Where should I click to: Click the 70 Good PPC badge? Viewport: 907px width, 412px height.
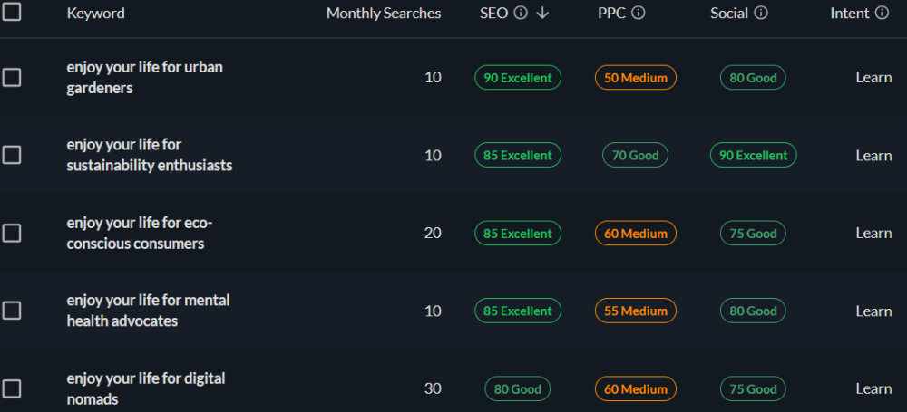click(635, 156)
